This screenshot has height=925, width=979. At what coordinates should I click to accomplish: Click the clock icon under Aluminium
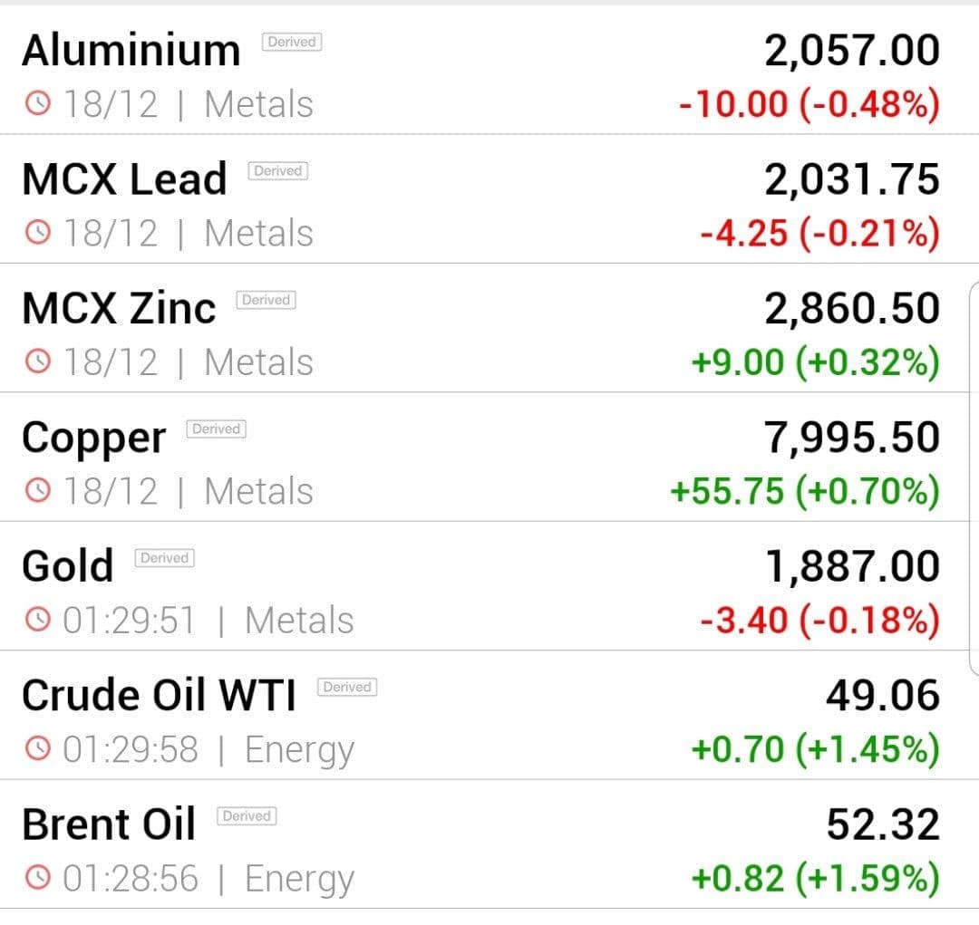(37, 103)
